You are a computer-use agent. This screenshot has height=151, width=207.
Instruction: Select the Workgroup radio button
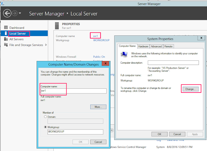point(45,127)
